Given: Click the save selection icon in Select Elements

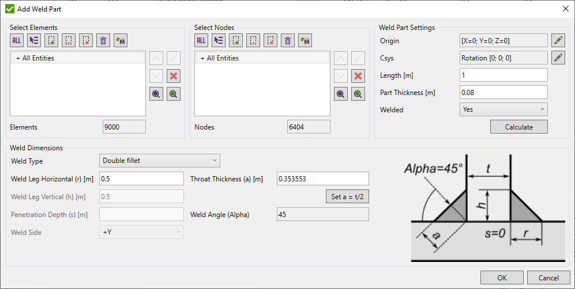Looking at the screenshot, I should (x=121, y=40).
